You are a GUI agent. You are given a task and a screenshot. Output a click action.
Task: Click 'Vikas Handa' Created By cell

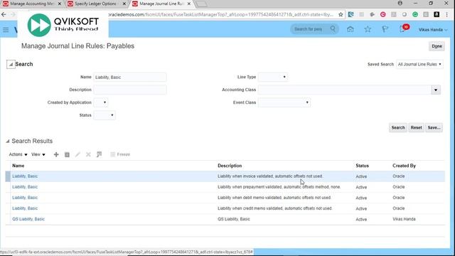[x=404, y=219]
